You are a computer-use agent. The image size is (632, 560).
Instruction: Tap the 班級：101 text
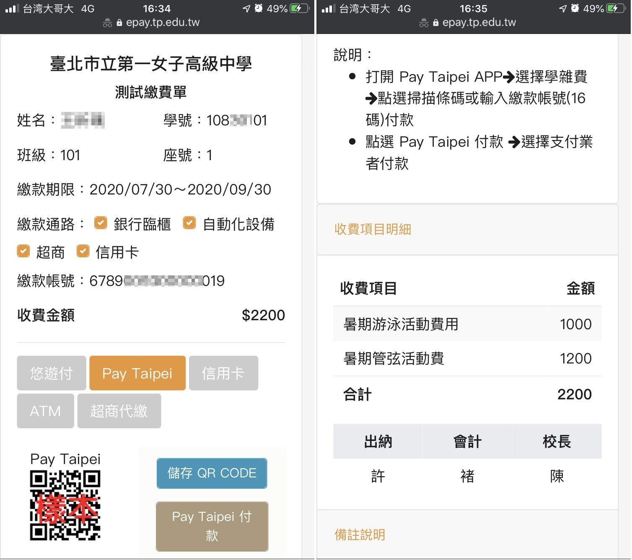point(49,155)
